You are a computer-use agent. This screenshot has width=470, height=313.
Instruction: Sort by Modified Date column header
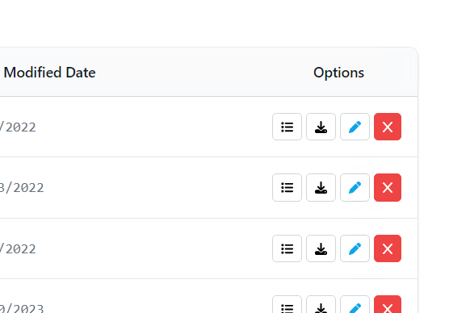[49, 73]
